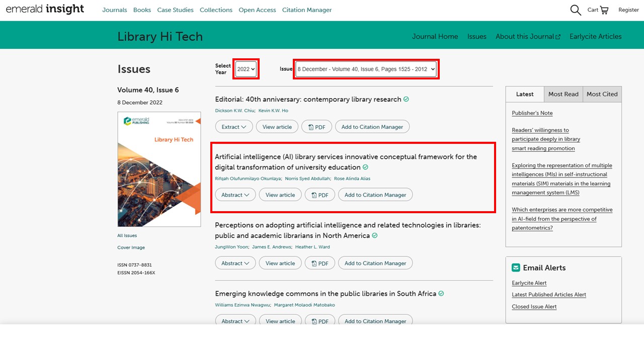Open the Issues navigation link
The height and width of the screenshot is (362, 644).
click(476, 36)
